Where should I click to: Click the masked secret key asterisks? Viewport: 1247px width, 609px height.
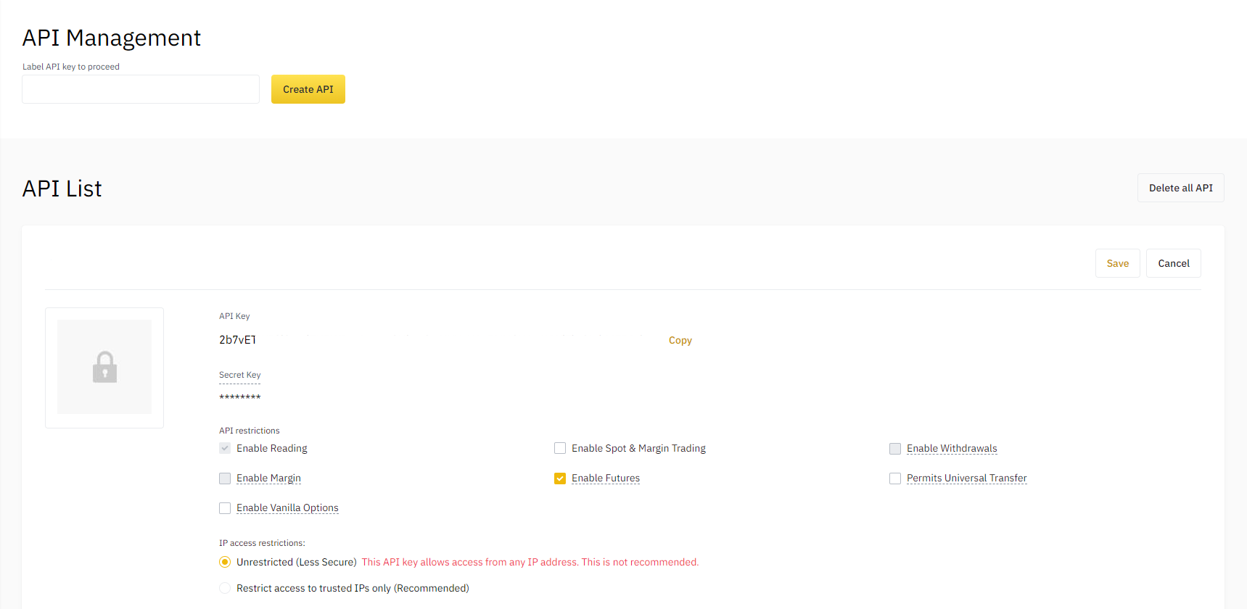click(240, 397)
